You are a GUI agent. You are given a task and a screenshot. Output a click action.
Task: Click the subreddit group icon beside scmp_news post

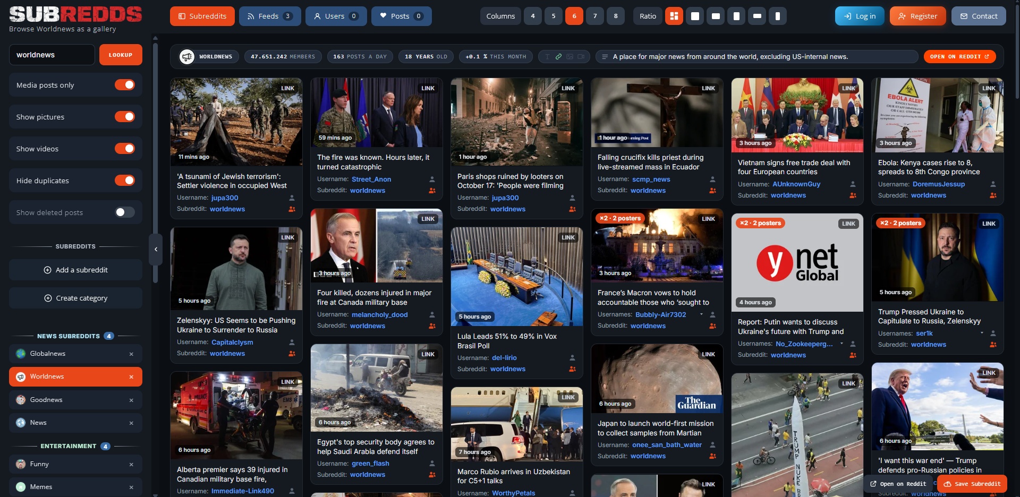click(712, 191)
